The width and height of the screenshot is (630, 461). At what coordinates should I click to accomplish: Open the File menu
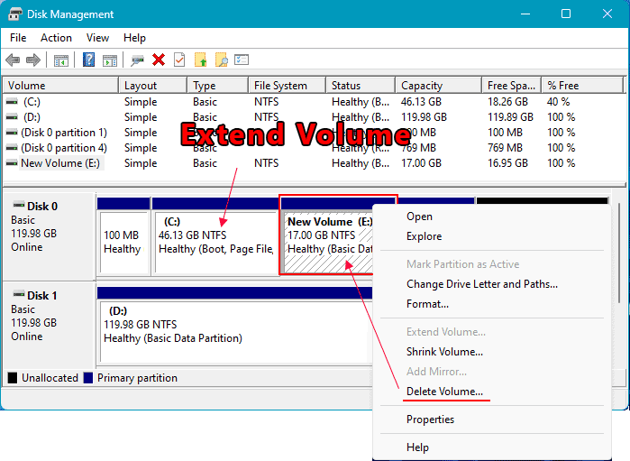(18, 38)
